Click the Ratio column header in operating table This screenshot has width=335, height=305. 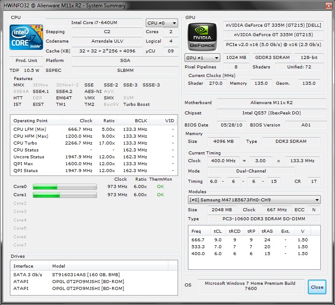pos(106,120)
